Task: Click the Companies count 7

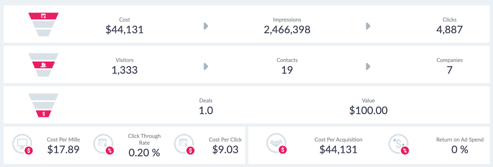Action: coord(450,70)
